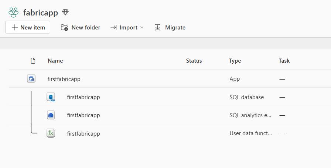Image resolution: width=331 pixels, height=168 pixels.
Task: Click the SQL database icon
Action: pos(51,97)
